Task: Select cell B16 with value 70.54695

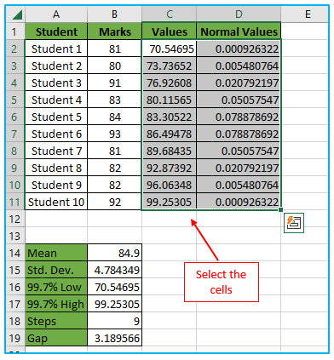Action: pos(114,287)
